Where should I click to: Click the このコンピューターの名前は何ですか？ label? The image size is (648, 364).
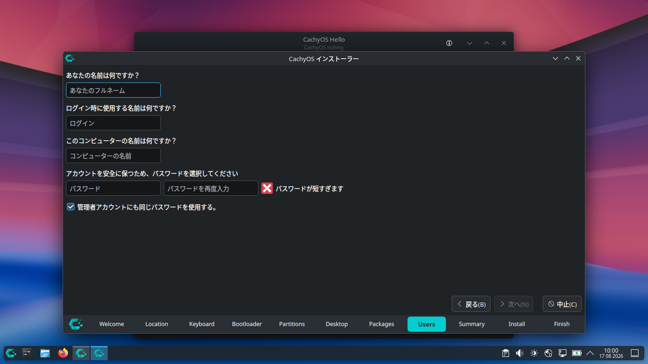tap(121, 141)
